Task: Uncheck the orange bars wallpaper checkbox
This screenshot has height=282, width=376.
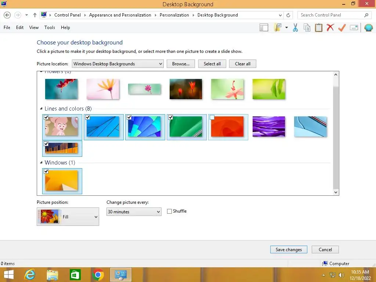Action: click(46, 144)
